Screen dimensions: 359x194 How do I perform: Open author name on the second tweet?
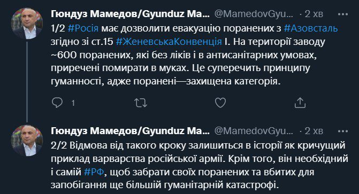[130, 131]
